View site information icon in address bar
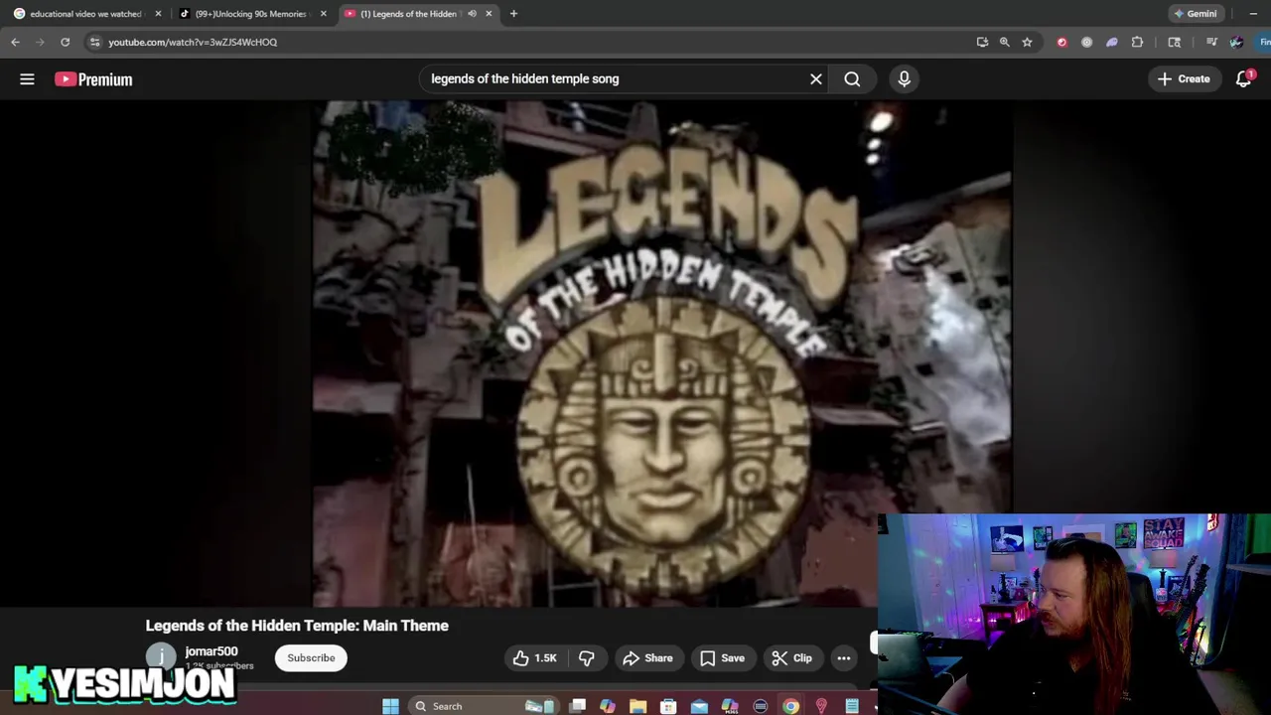Image resolution: width=1271 pixels, height=715 pixels. coord(94,42)
